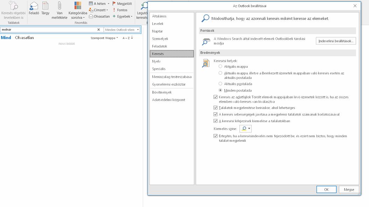369x207 pixels.
Task: Switch to the Mind results tab
Action: pyautogui.click(x=6, y=38)
